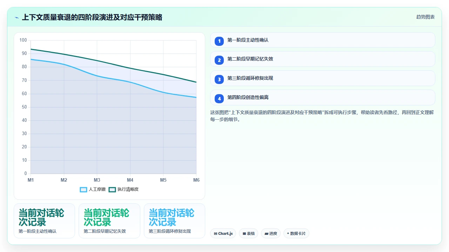Click the M3 axis label
This screenshot has width=449, height=252.
click(x=97, y=180)
